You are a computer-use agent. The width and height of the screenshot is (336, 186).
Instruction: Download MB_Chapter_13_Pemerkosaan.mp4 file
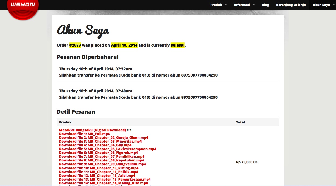point(105,179)
